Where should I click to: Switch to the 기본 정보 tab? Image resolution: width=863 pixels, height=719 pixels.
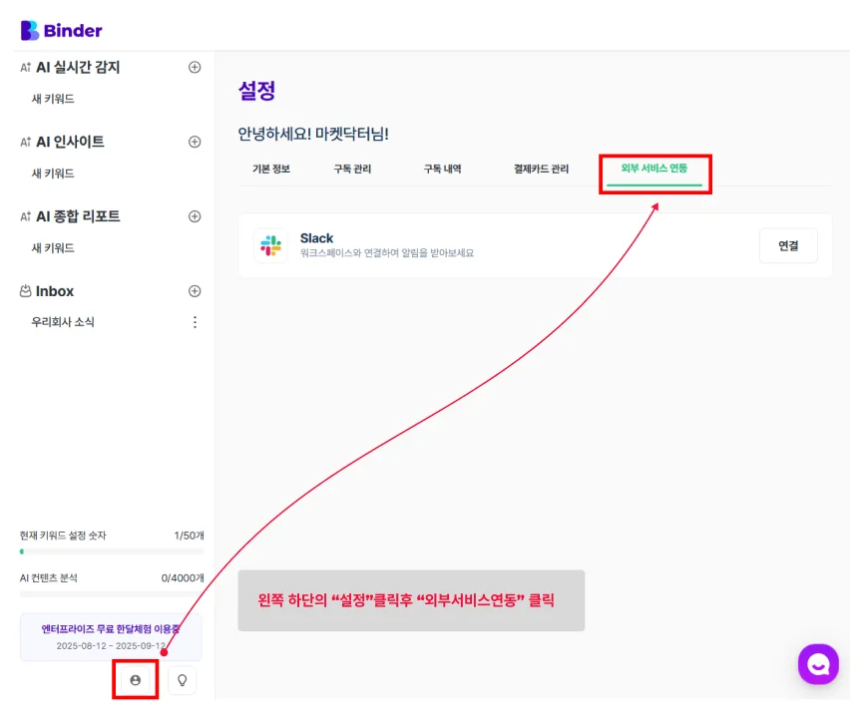pyautogui.click(x=271, y=169)
